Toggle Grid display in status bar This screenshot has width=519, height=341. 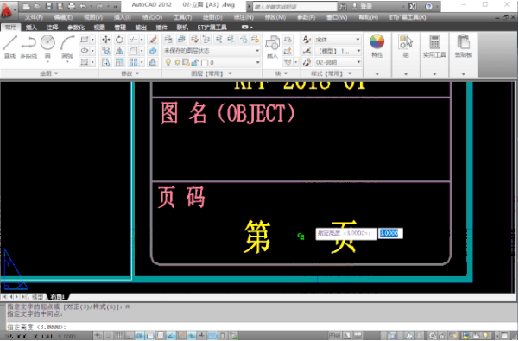tap(119, 336)
